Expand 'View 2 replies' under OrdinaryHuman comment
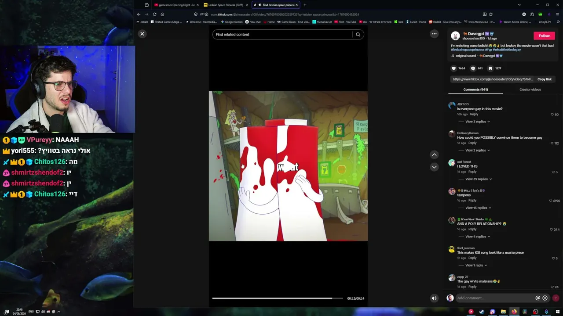Viewport: 563px width, 316px height. coord(477,151)
